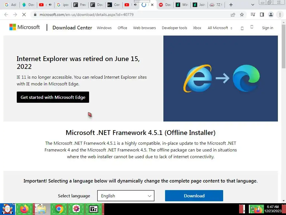Screen dimensions: 286x215
Task: Go back to previous page
Action: click(x=6, y=15)
